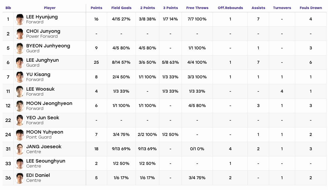
Task: Click CHOI Junyong's avatar picture
Action: click(x=20, y=34)
